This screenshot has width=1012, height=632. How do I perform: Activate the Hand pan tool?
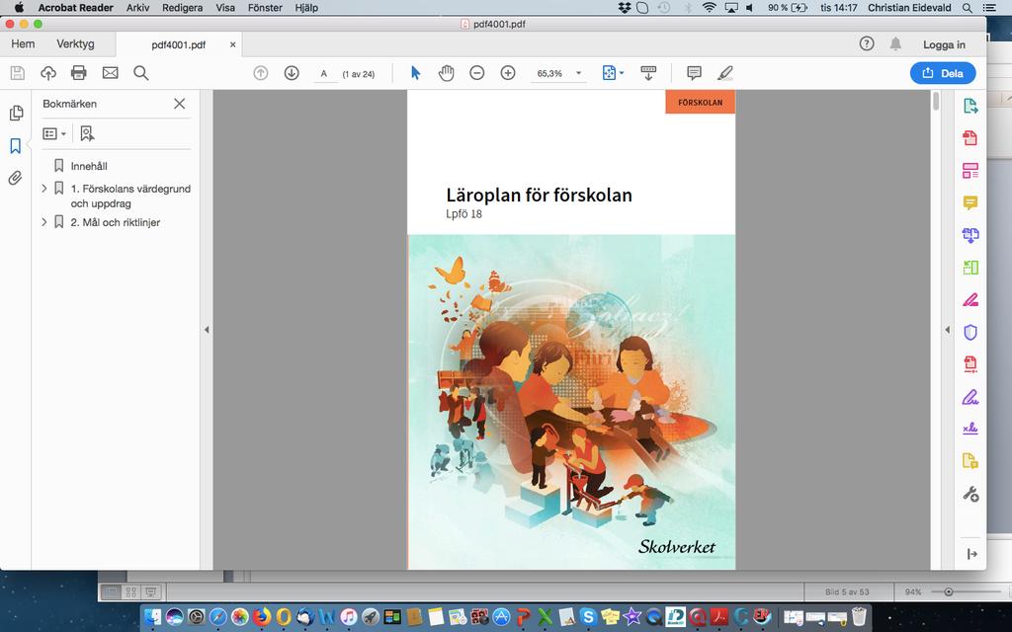(x=446, y=73)
